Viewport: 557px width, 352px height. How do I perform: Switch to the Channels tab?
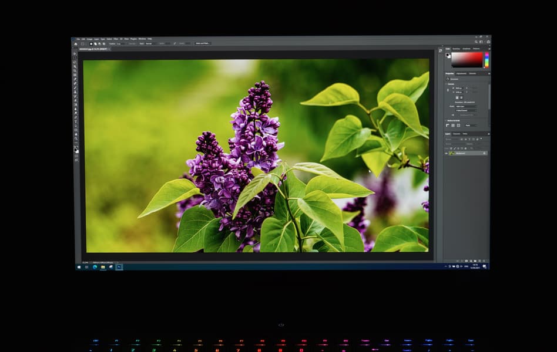(457, 134)
